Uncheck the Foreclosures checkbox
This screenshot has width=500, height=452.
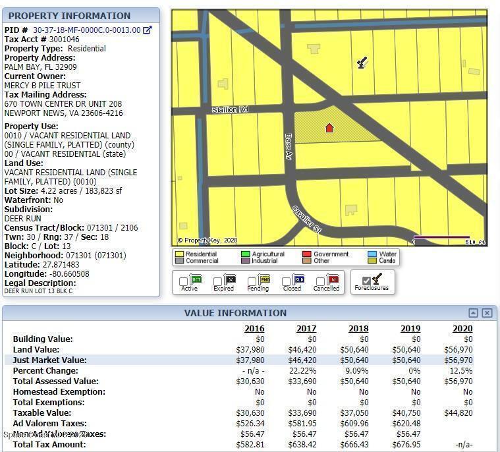pos(366,281)
